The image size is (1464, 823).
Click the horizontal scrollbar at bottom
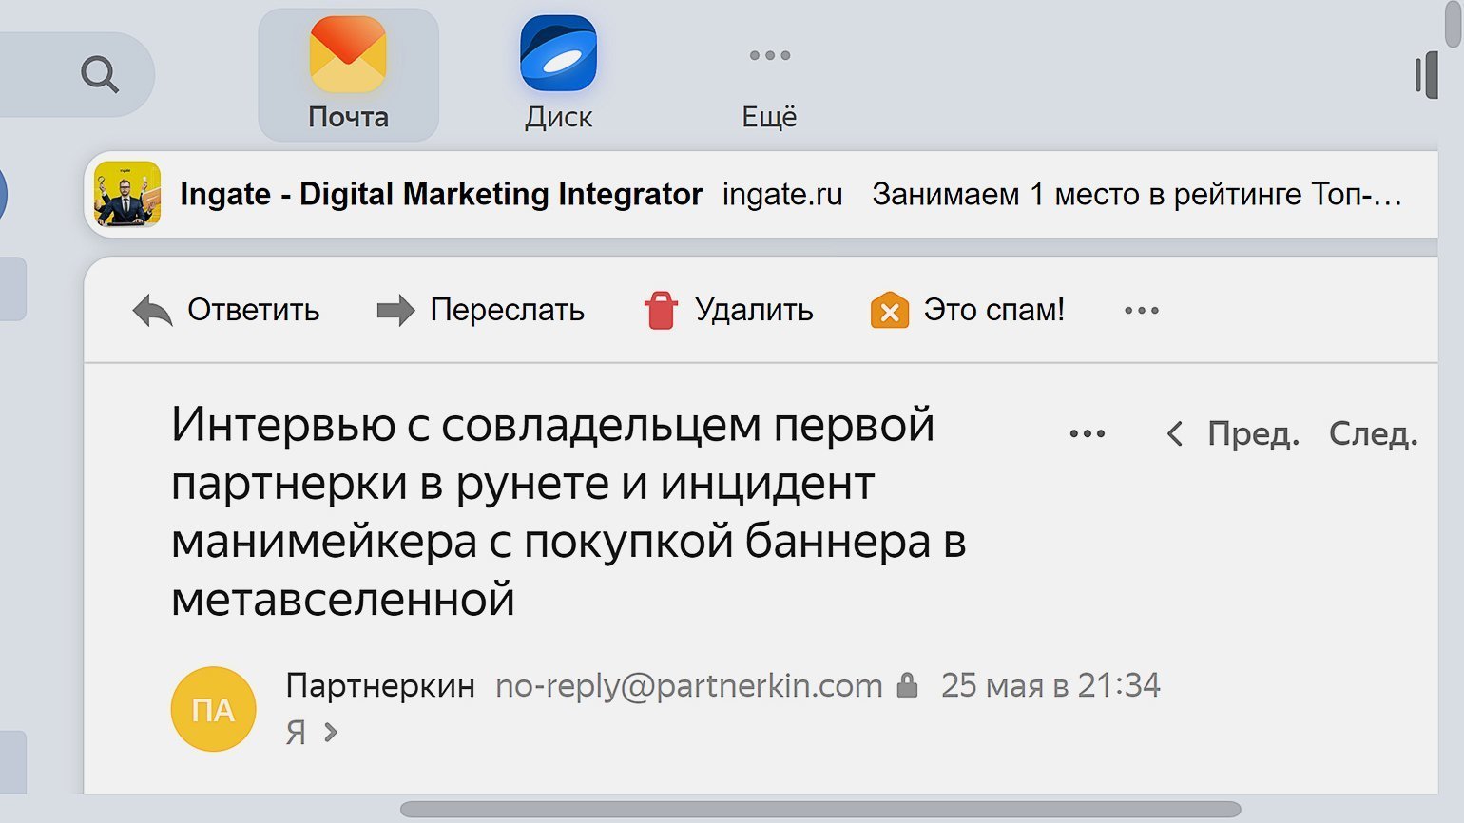(x=819, y=809)
